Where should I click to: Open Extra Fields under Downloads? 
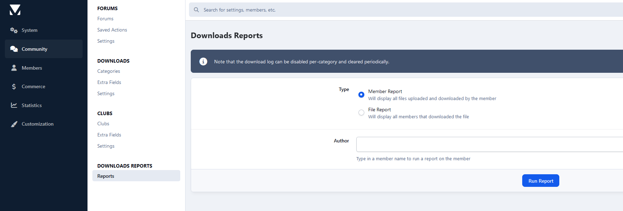(109, 82)
